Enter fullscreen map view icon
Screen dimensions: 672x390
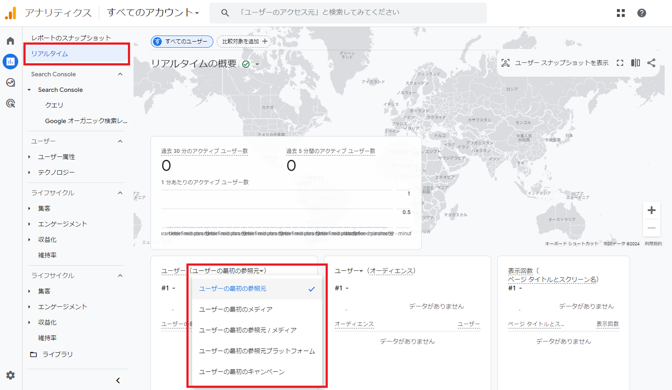point(620,63)
